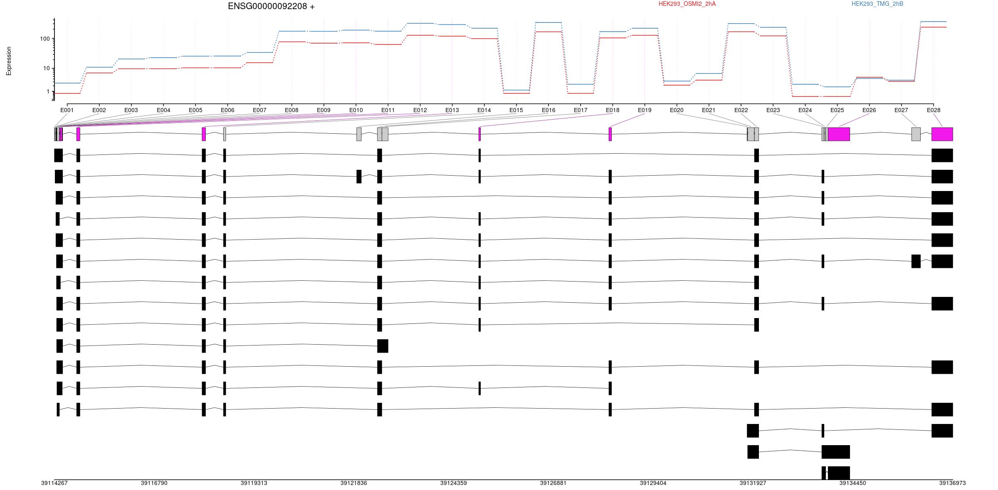Click exon label E011
Image resolution: width=998 pixels, height=490 pixels.
click(388, 110)
